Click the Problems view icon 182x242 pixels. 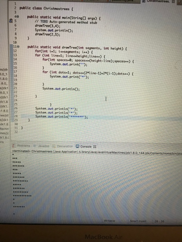click(x=14, y=146)
